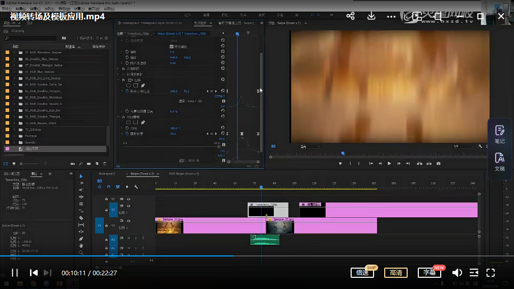Viewport: 514px width, 289px height.
Task: Seek using the video progress bar
Action: 257,256
